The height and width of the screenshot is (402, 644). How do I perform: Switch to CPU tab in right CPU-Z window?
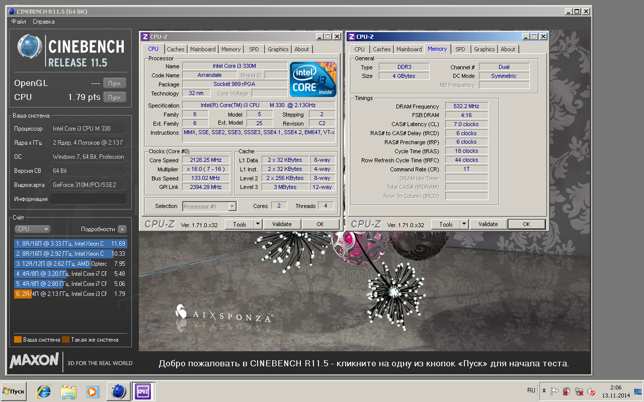coord(359,49)
